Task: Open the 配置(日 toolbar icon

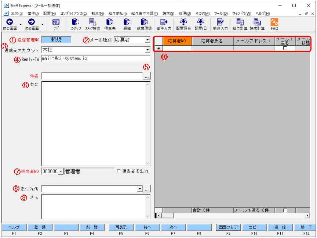Action: pyautogui.click(x=201, y=22)
